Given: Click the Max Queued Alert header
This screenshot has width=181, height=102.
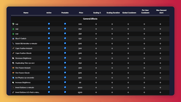Looking at the screenshot, I should click(161, 11).
